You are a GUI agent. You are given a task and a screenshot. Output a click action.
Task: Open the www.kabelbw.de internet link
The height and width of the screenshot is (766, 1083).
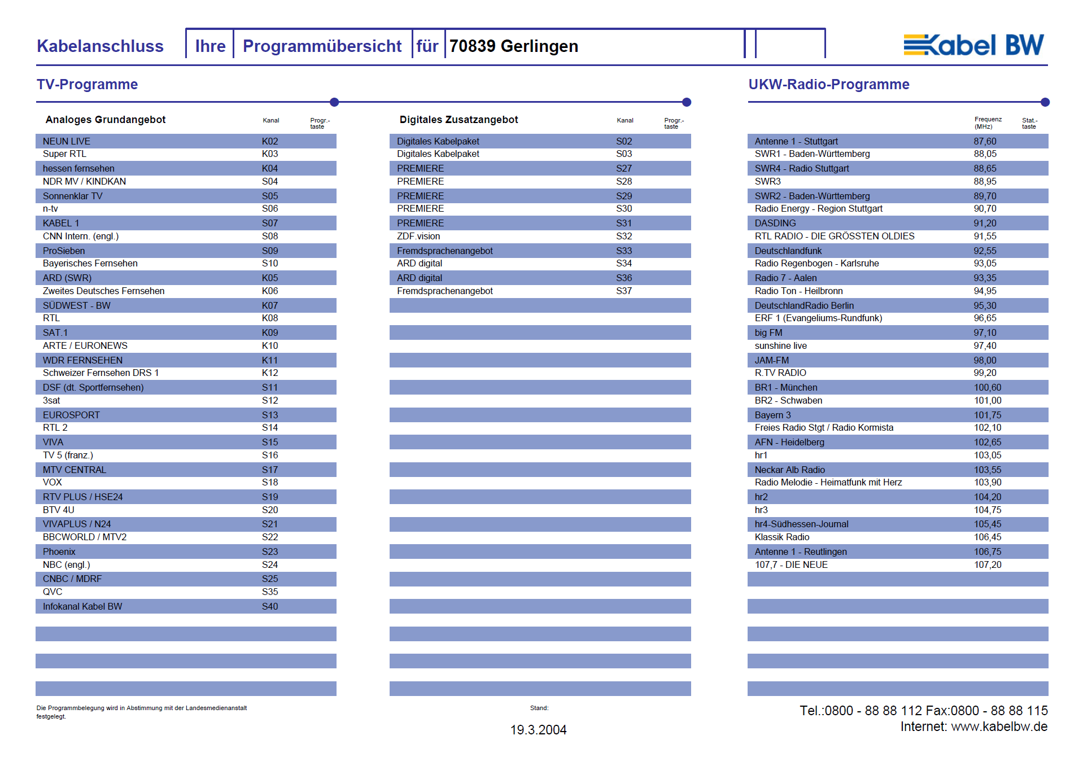point(999,726)
